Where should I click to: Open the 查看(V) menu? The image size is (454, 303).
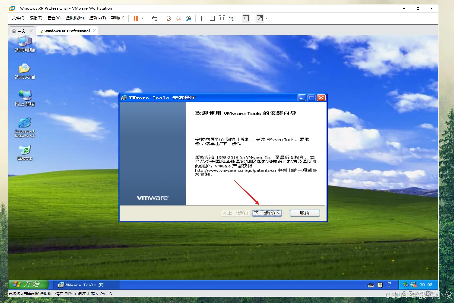click(54, 18)
